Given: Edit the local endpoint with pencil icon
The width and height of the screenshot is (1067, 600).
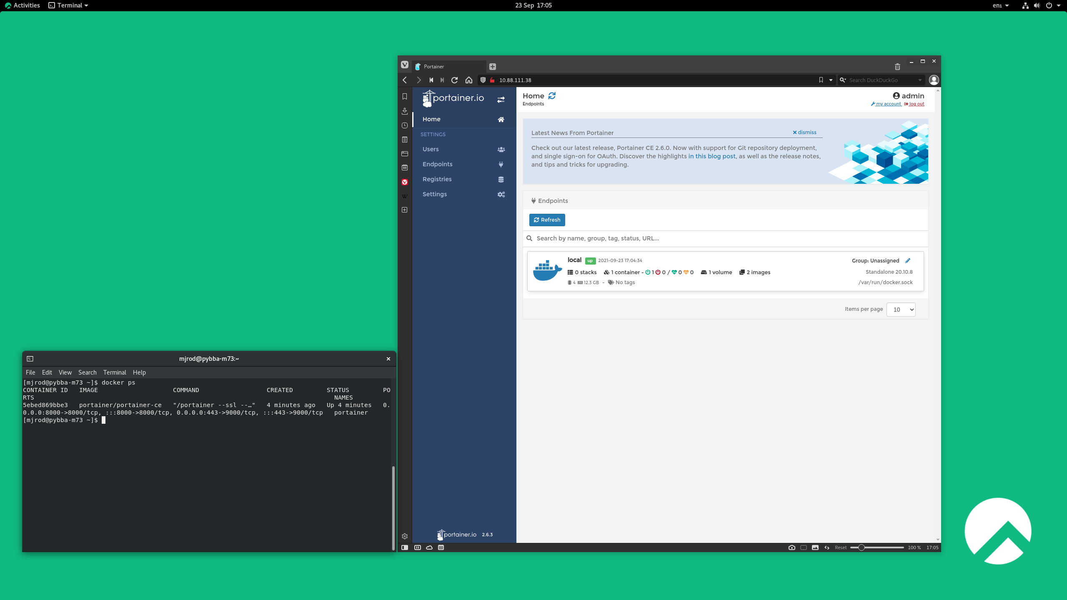Looking at the screenshot, I should (x=908, y=260).
